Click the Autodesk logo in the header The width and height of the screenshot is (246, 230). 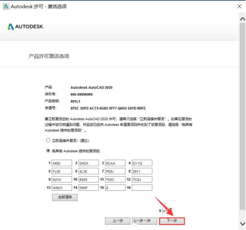pos(25,27)
